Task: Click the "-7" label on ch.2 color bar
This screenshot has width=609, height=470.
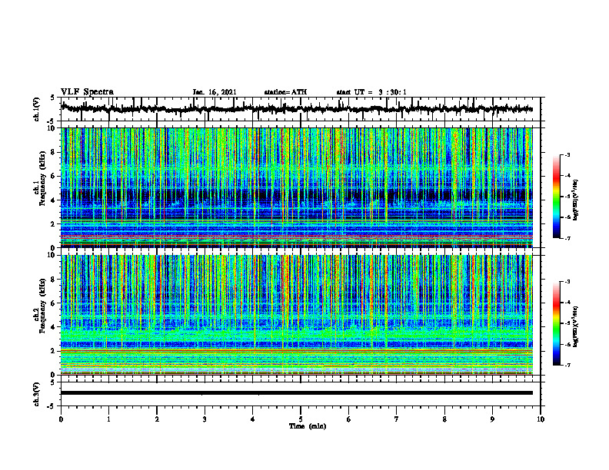Action: pos(567,366)
